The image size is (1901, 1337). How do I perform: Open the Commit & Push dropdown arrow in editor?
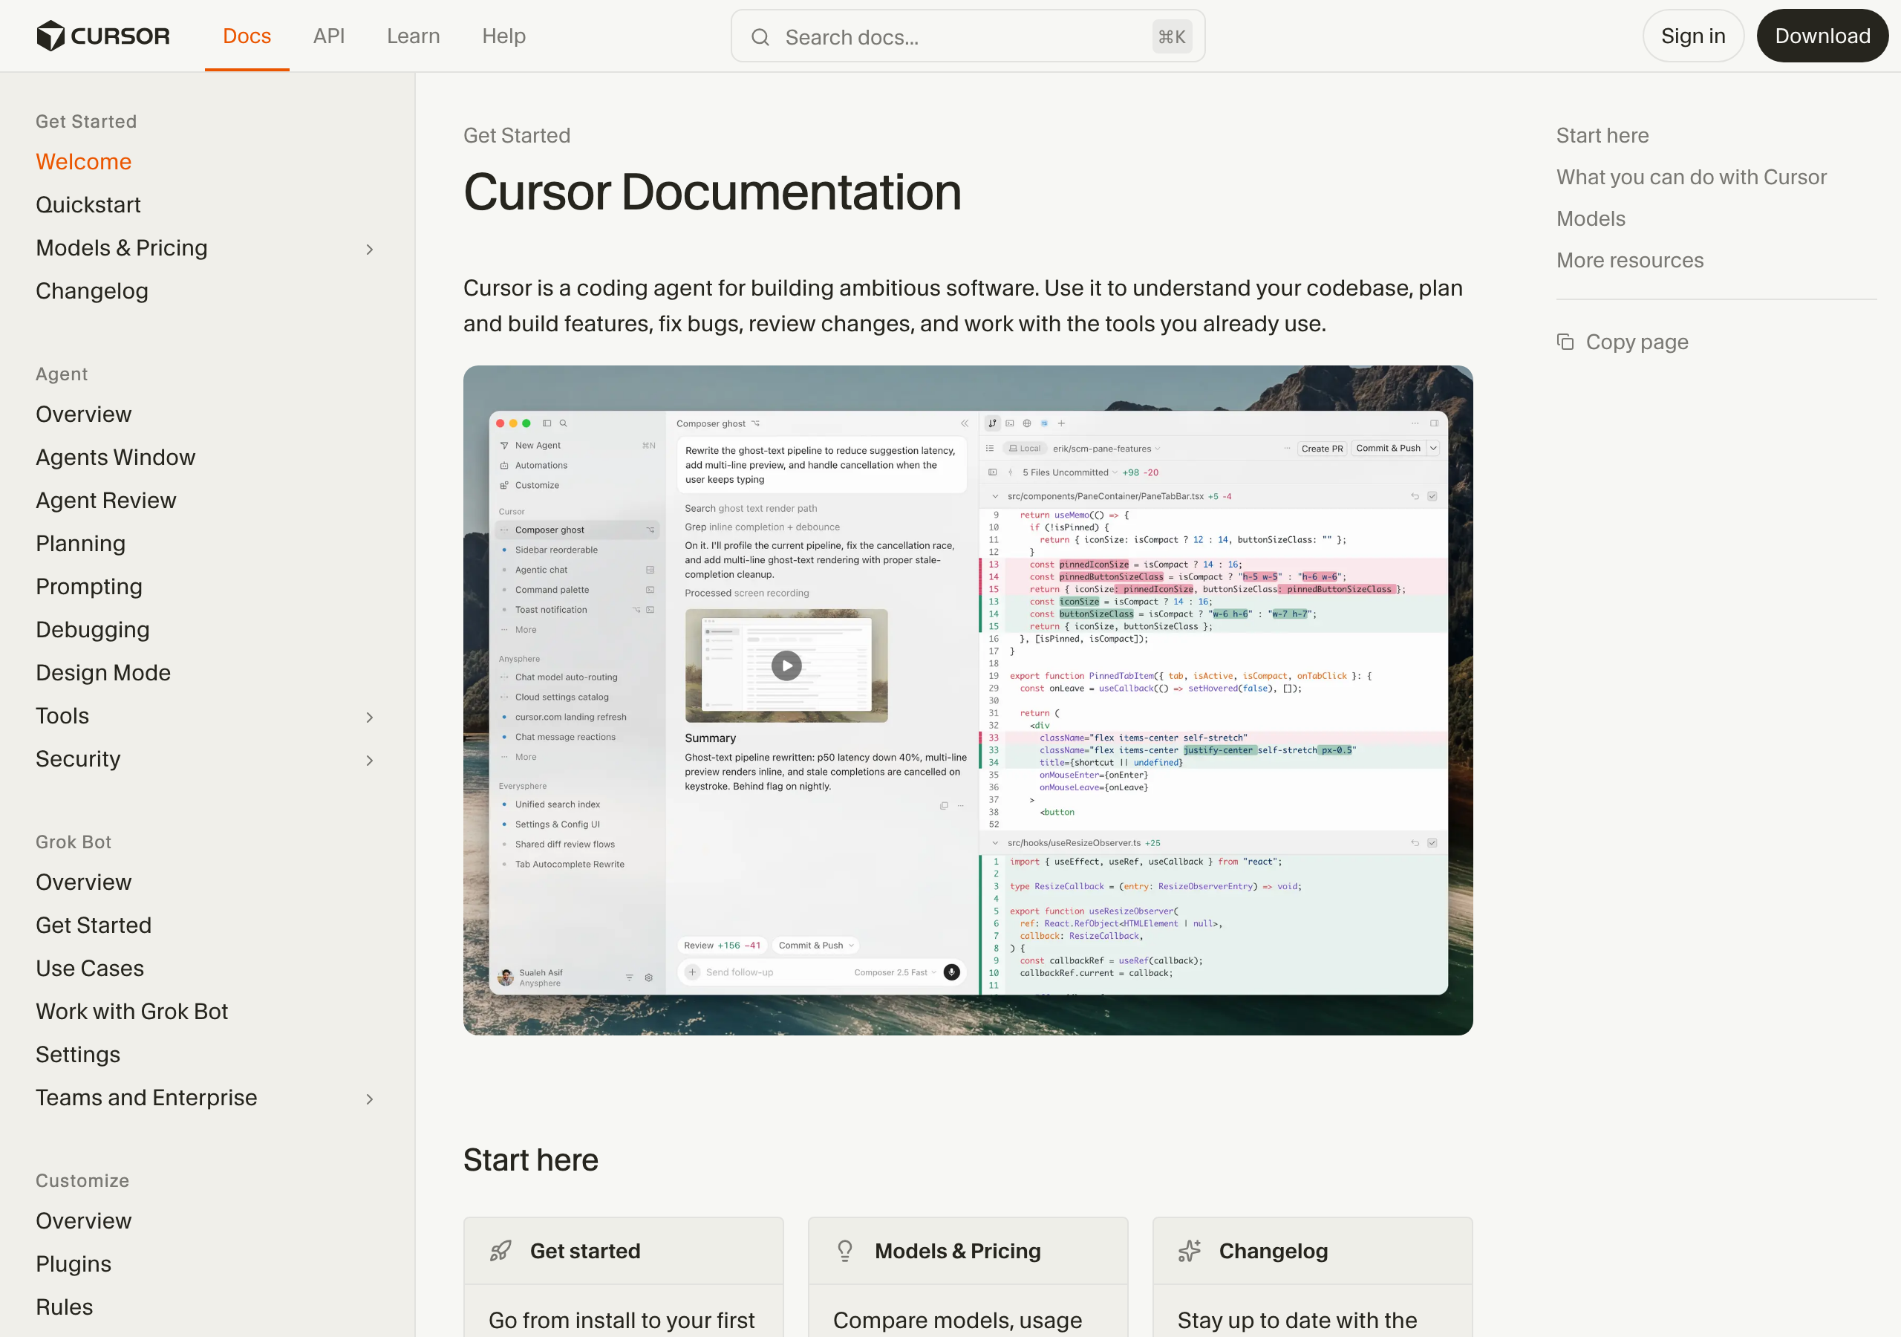pos(1433,448)
